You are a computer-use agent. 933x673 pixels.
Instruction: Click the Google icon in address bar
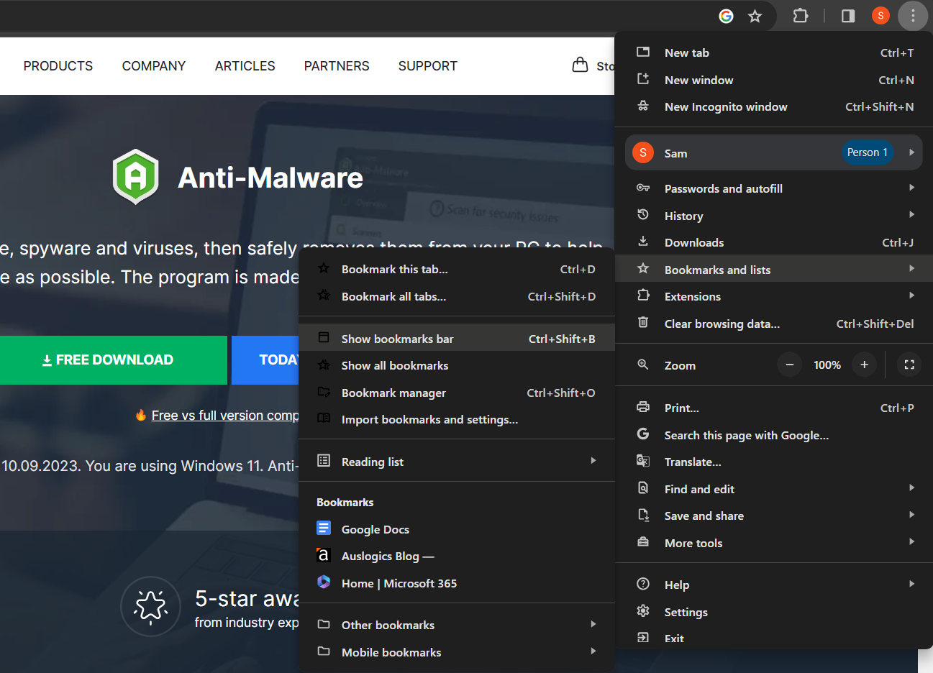coord(726,16)
